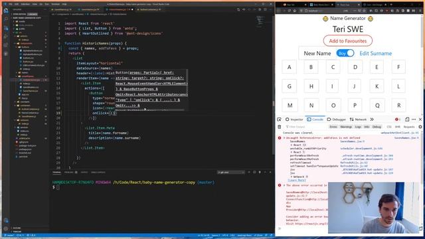This screenshot has height=239, width=425.
Task: Toggle the Boy gender switch
Action: (345, 53)
